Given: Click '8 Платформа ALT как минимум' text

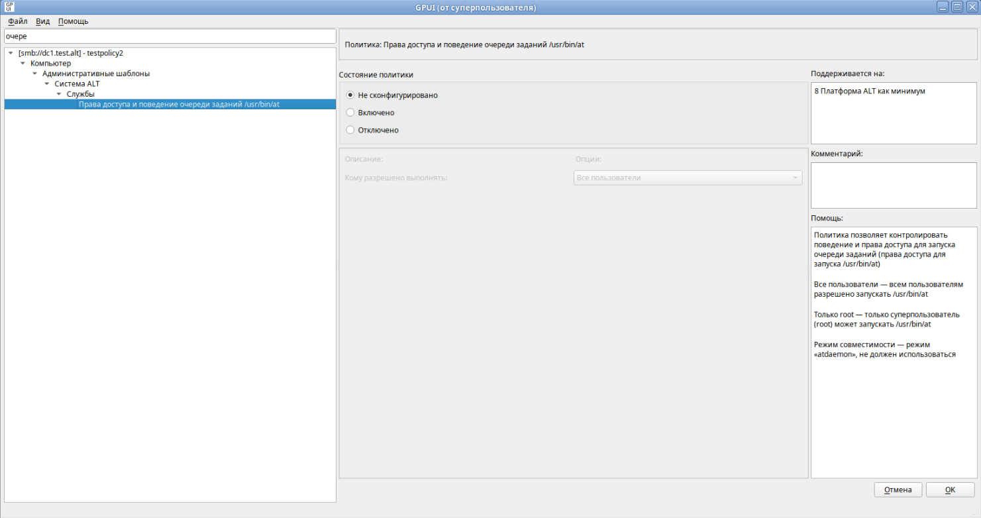Looking at the screenshot, I should (x=869, y=91).
